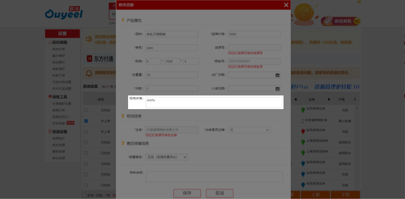Open 基价维护 in the settings sidebar

click(x=59, y=56)
